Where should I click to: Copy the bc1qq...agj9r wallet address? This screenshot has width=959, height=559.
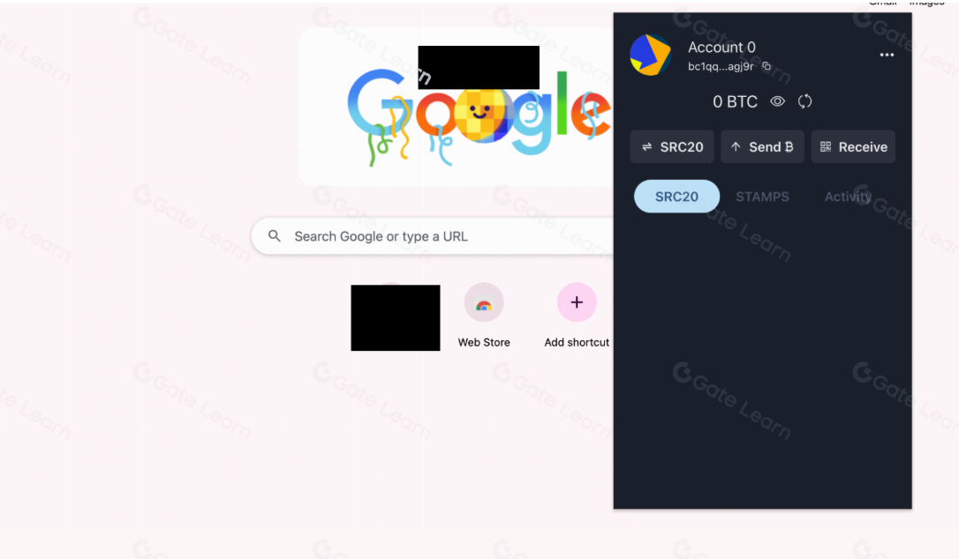point(766,66)
